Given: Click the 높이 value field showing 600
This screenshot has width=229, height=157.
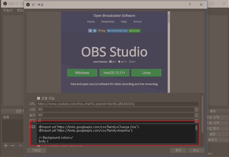Looking at the screenshot, I should [116, 115].
